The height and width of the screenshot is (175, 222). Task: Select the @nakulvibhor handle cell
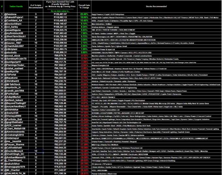pos(16,164)
